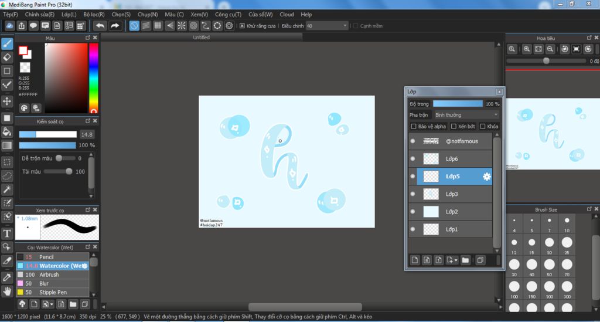Open Pha trộn blend mode dropdown
This screenshot has width=600, height=322.
click(x=466, y=115)
